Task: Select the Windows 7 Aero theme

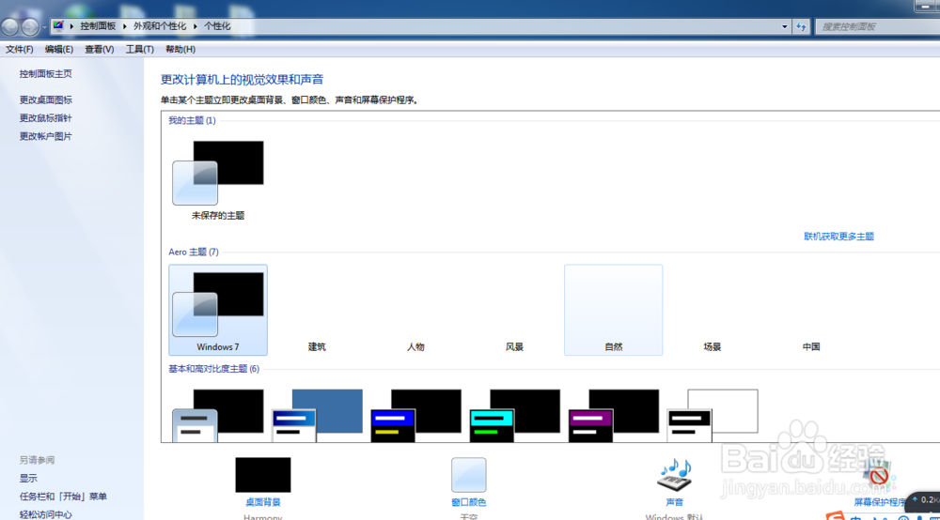Action: click(x=218, y=310)
